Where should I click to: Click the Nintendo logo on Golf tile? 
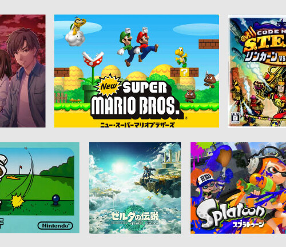pyautogui.click(x=55, y=226)
